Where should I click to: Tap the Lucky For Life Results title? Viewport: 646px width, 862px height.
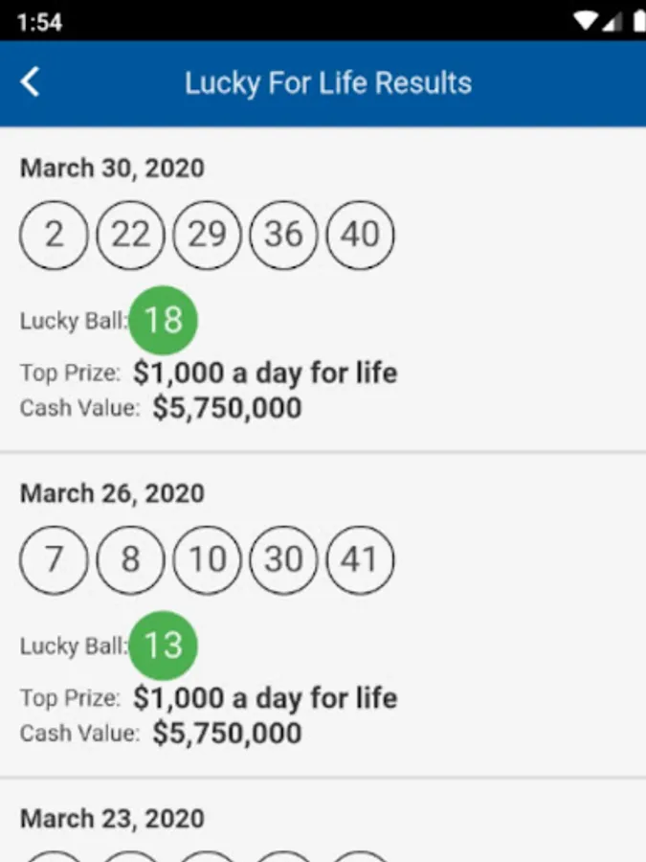(x=328, y=83)
